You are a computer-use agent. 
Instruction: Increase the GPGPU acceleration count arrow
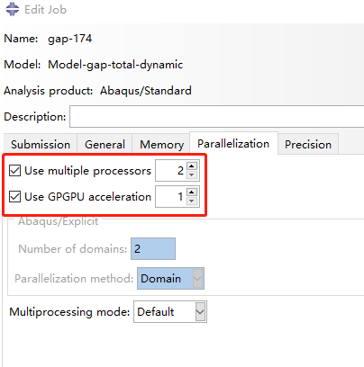pos(192,192)
